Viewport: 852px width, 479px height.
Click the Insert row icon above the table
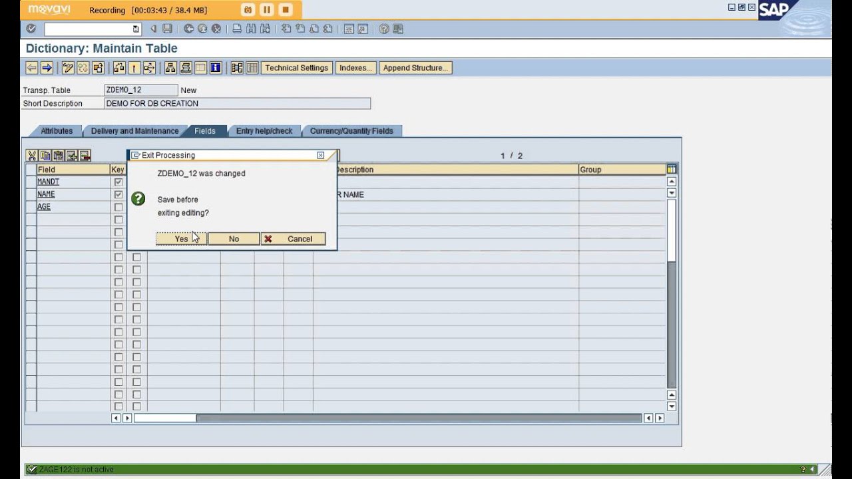point(72,156)
